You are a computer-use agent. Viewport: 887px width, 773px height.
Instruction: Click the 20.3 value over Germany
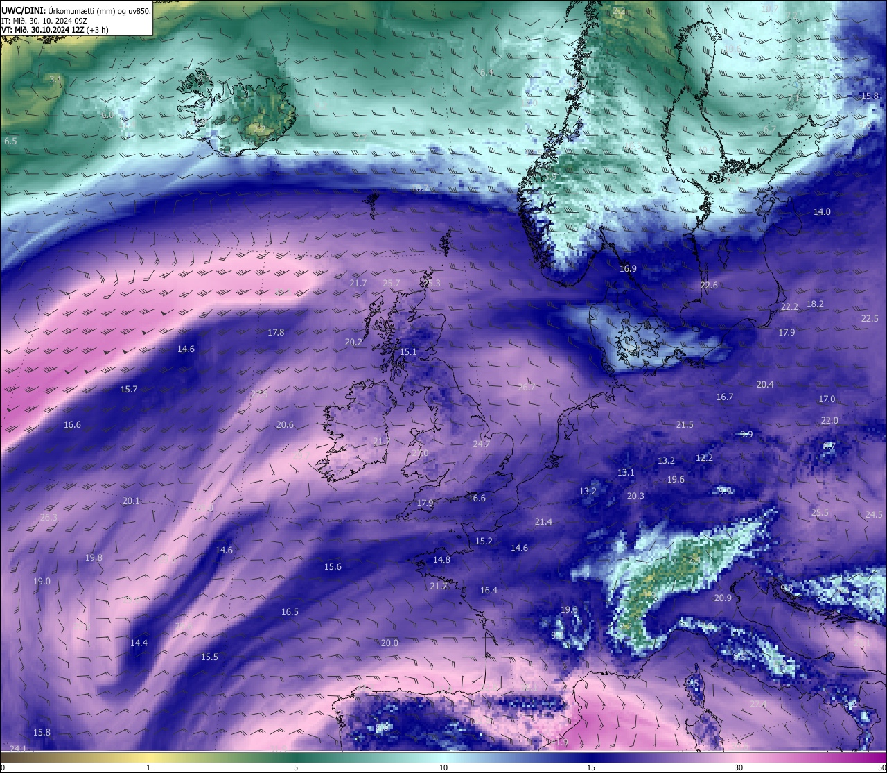click(x=635, y=496)
